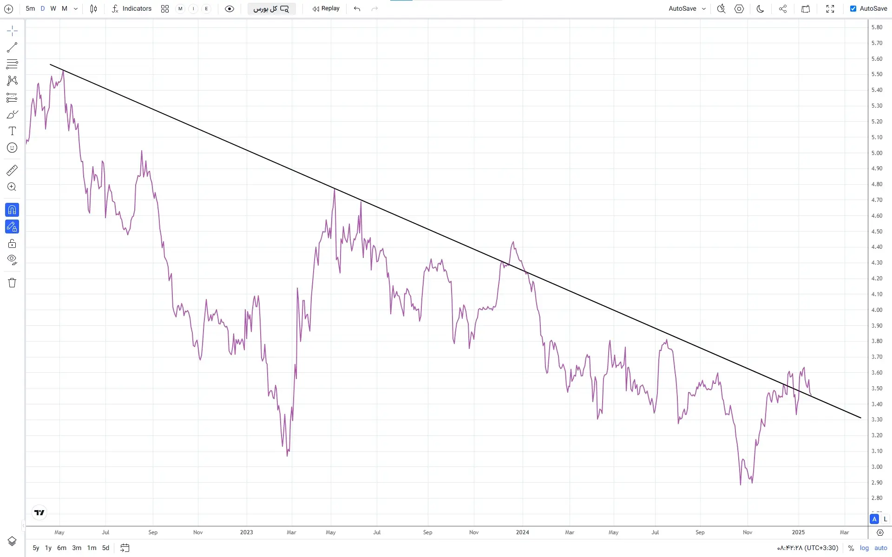Open indicator templates grid icon

165,9
